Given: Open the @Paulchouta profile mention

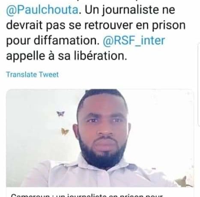Looking at the screenshot, I should (42, 10).
